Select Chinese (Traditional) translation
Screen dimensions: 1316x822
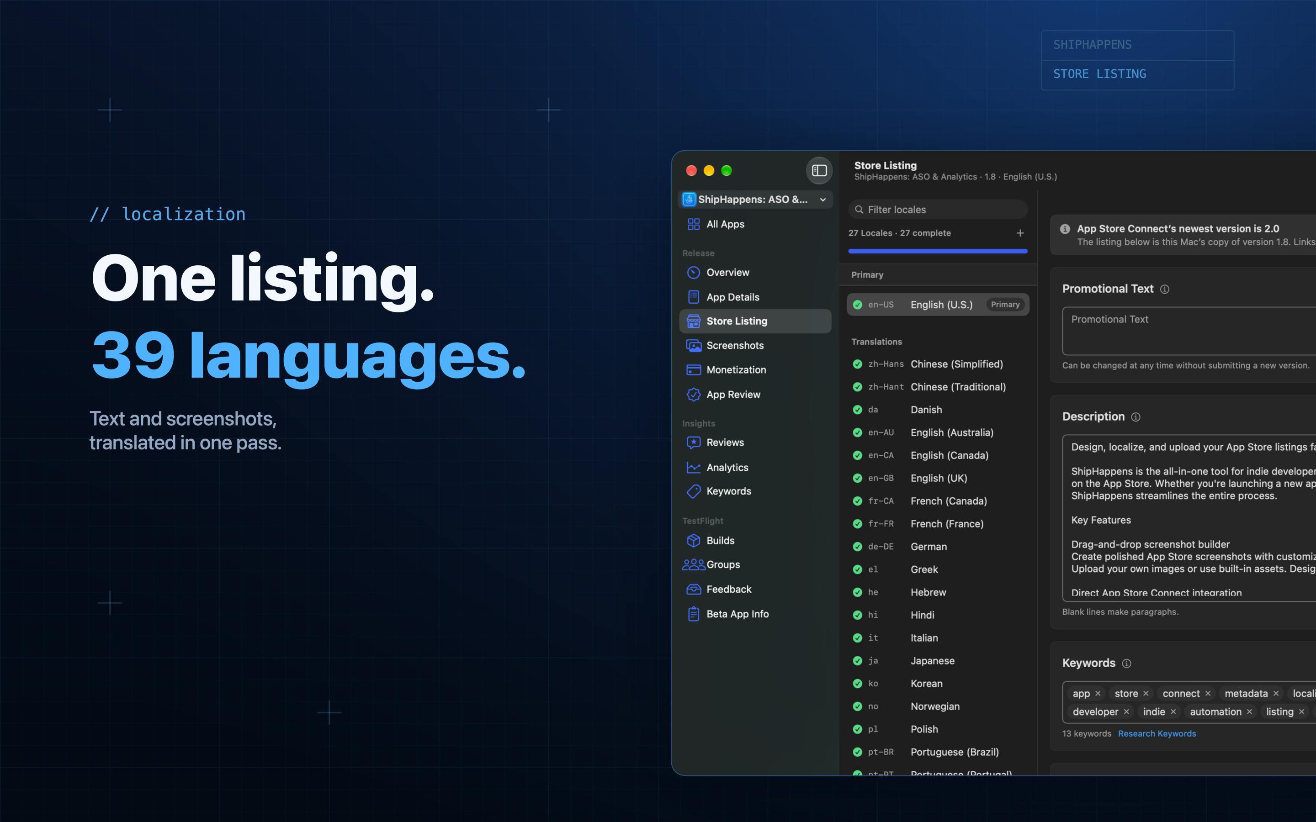click(x=938, y=387)
